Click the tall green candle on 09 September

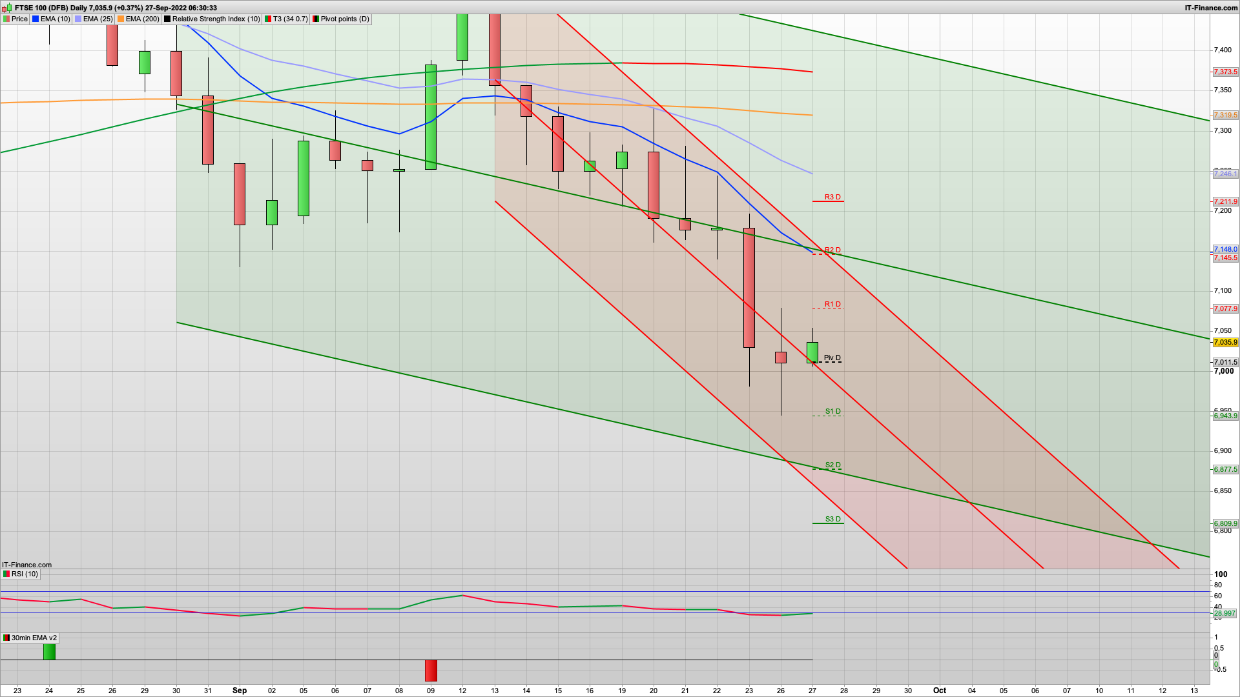pos(431,117)
